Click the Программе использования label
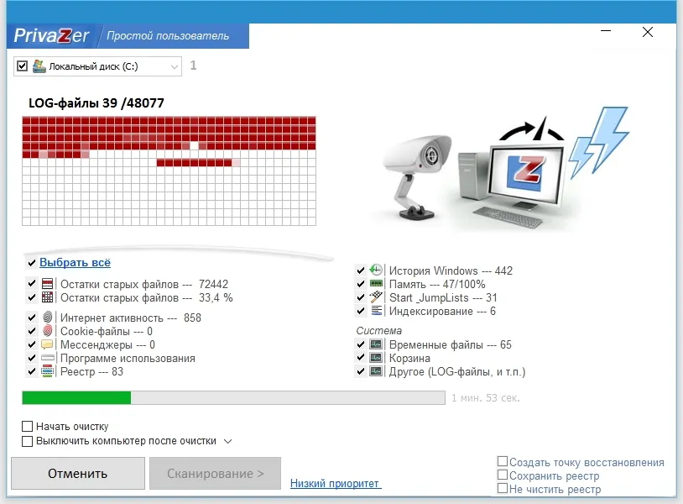Image resolution: width=683 pixels, height=504 pixels. click(128, 358)
